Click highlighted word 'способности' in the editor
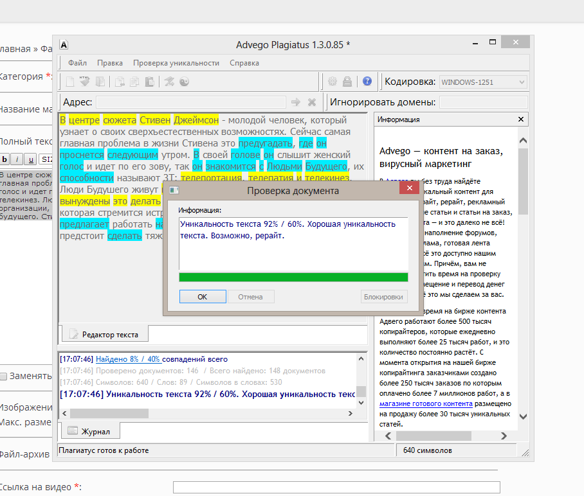 (x=87, y=178)
